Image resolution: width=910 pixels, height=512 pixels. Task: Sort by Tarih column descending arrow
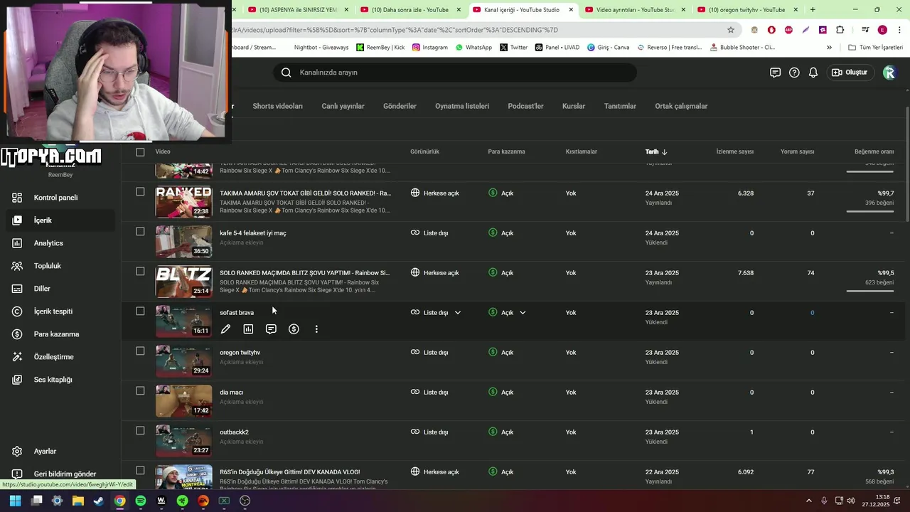[664, 152]
